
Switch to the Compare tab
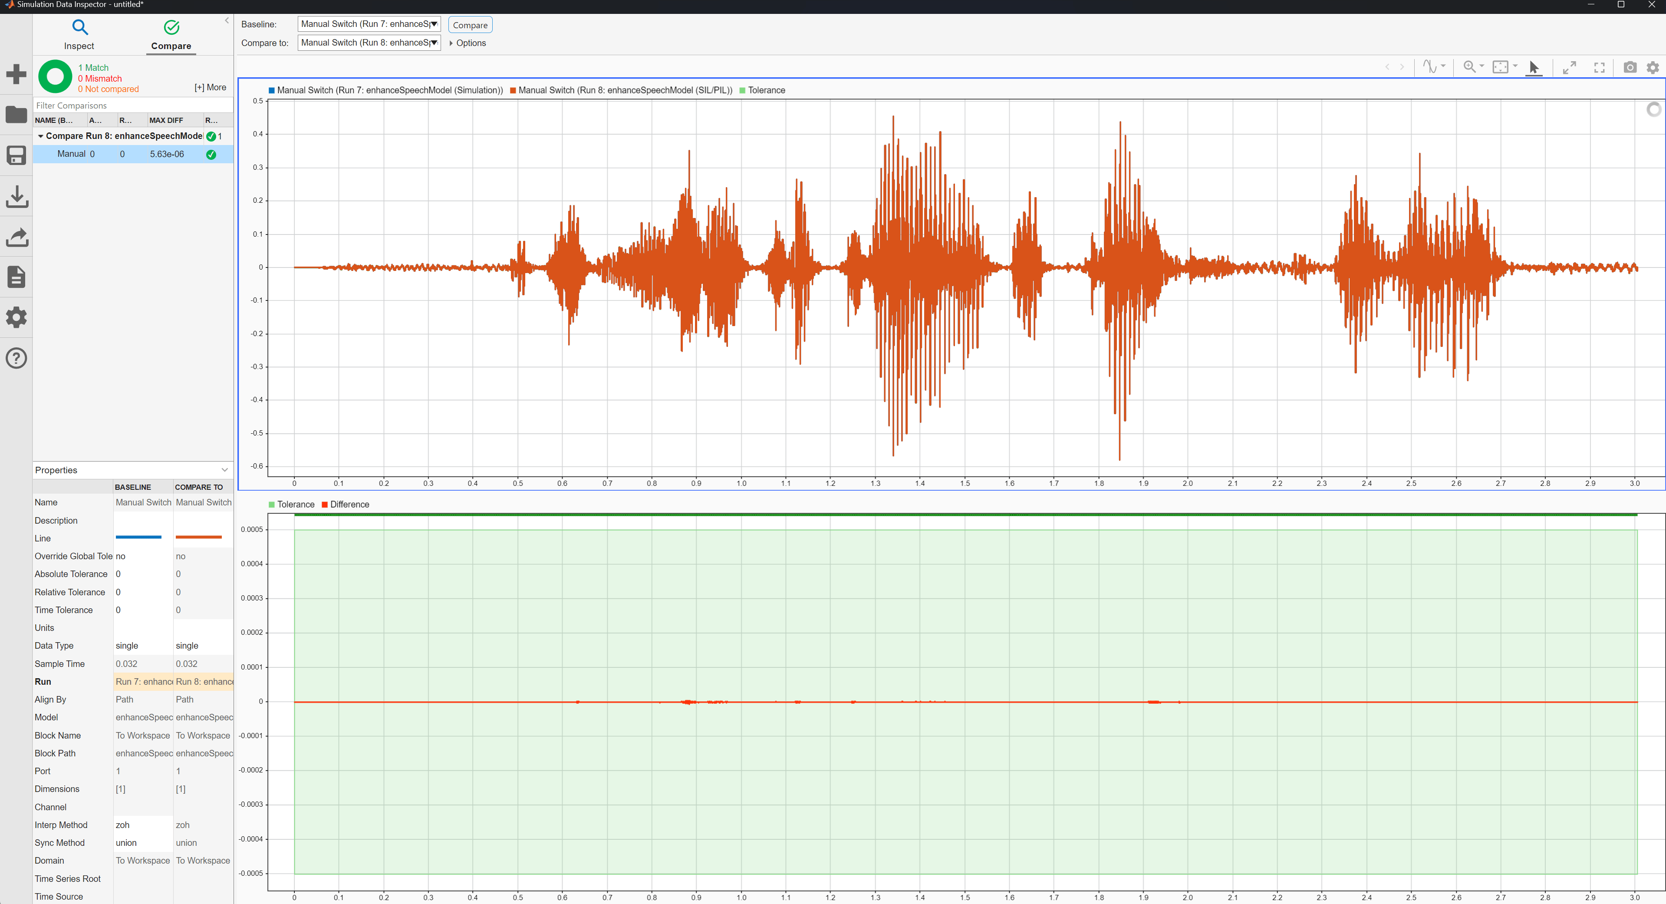tap(171, 35)
